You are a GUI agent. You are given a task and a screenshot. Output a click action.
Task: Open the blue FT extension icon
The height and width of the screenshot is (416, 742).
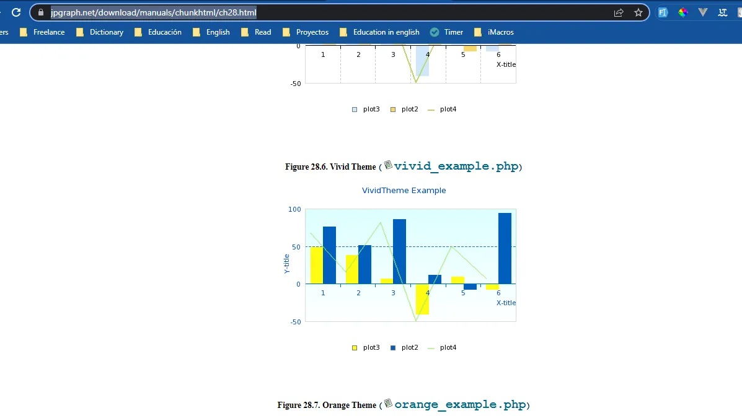pos(663,13)
